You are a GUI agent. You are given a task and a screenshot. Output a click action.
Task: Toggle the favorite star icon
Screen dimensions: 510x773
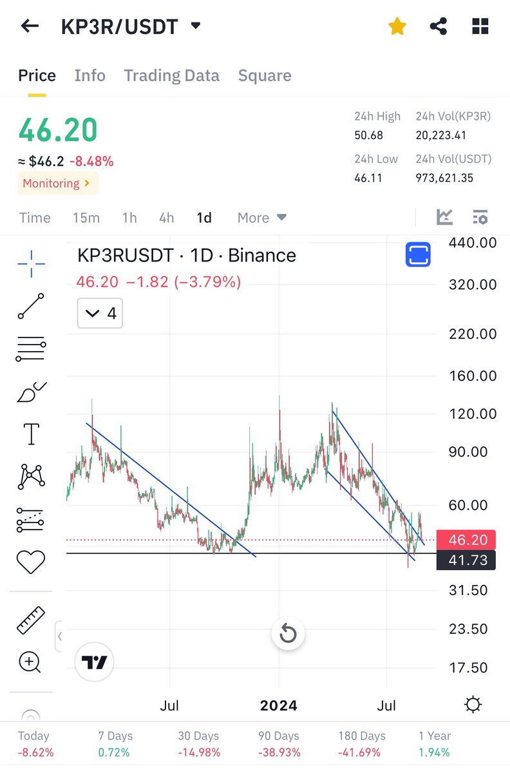tap(397, 26)
